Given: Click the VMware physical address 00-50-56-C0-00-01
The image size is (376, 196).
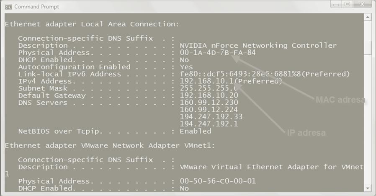Looking at the screenshot, I should tap(218, 181).
